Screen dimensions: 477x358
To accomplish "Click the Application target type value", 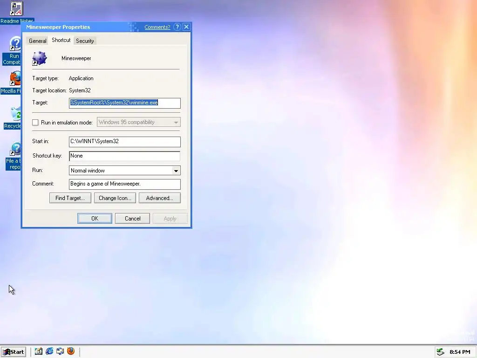I will click(x=81, y=78).
